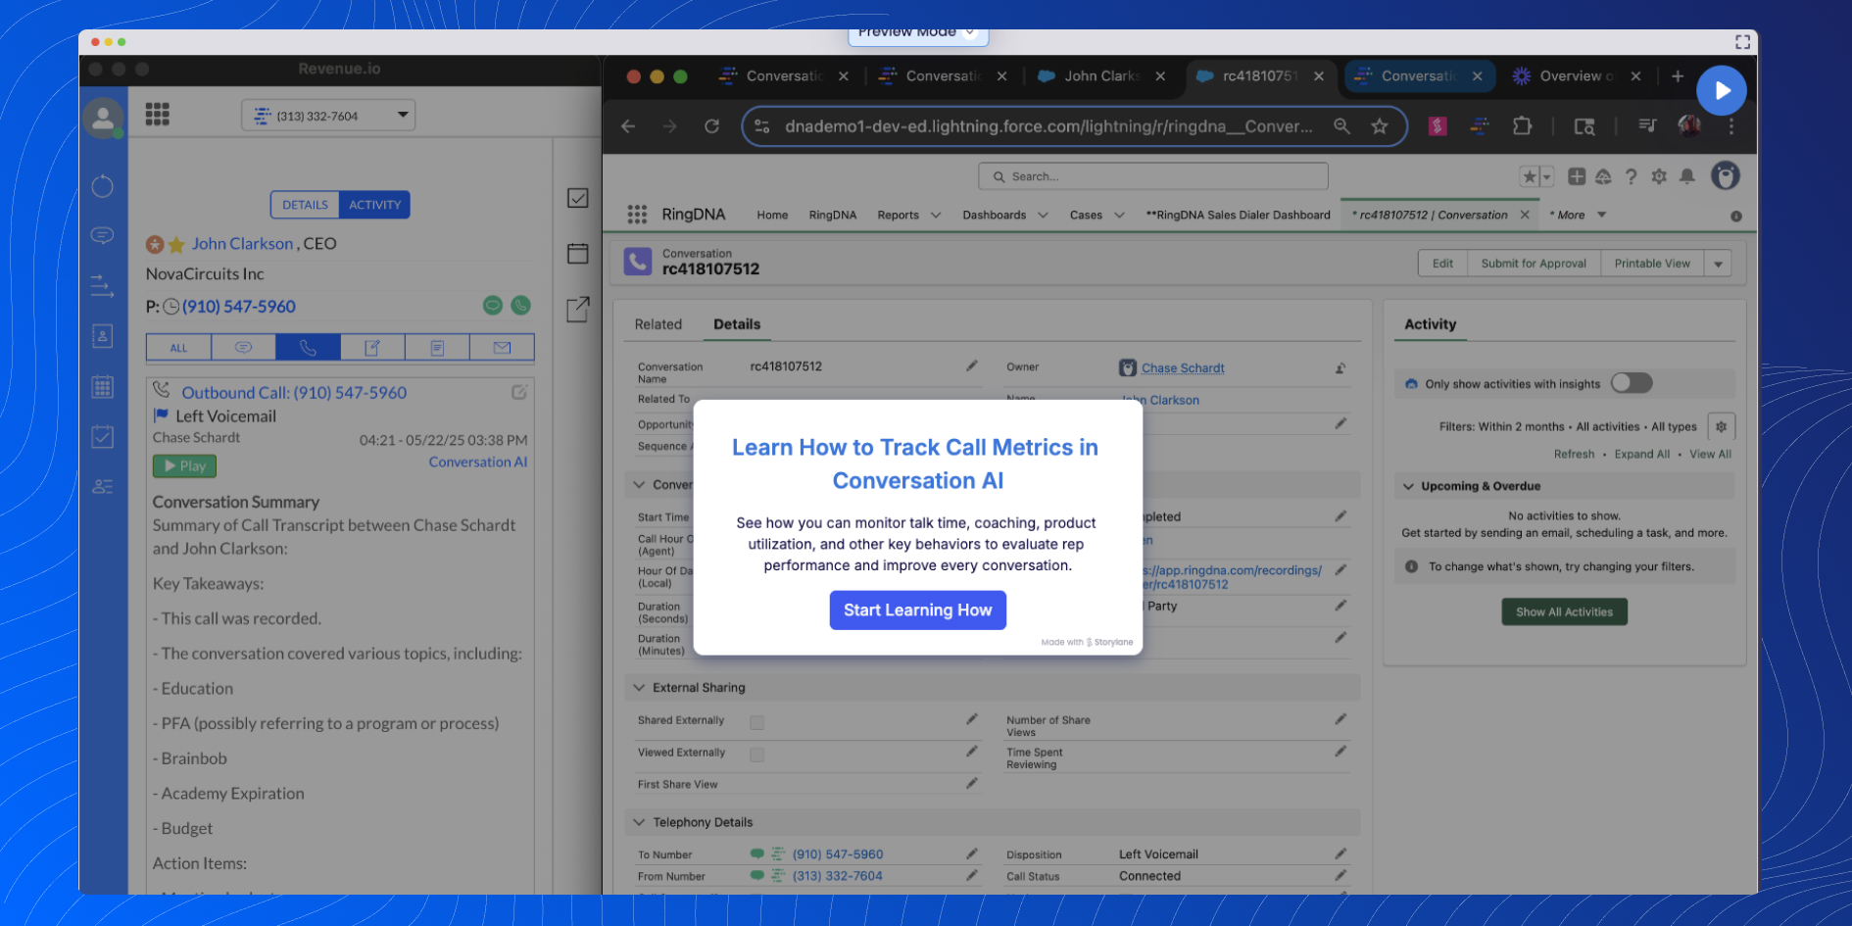Collapse the External Sharing section

(x=638, y=687)
